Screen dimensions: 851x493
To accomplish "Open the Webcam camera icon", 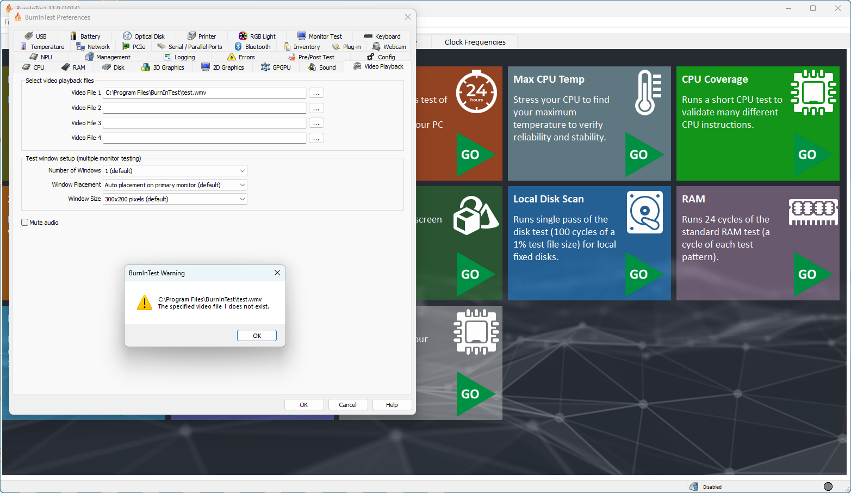I will pos(376,46).
